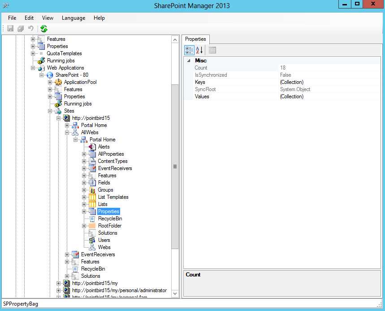Screen dimensions: 385x311
Task: Open the File menu
Action: click(x=12, y=18)
